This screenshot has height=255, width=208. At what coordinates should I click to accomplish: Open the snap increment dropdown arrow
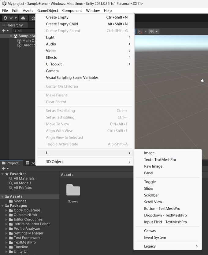pyautogui.click(x=157, y=31)
